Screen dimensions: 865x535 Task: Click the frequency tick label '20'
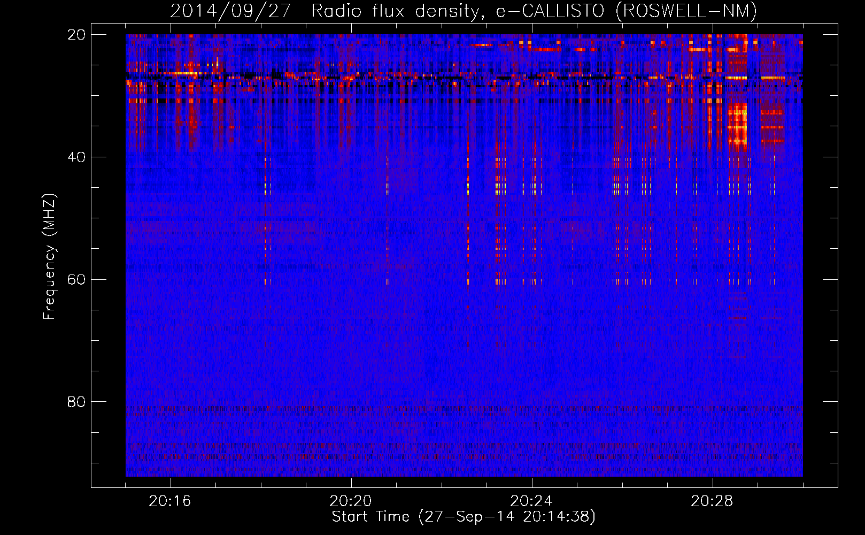(76, 35)
